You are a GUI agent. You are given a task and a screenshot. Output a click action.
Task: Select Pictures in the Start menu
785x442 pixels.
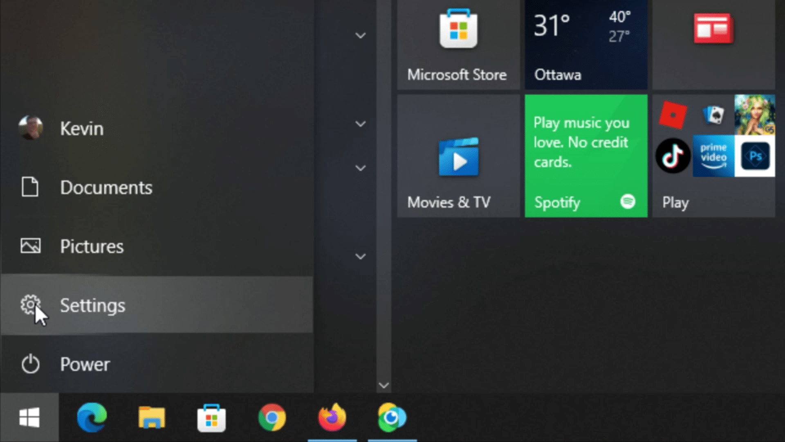click(157, 246)
